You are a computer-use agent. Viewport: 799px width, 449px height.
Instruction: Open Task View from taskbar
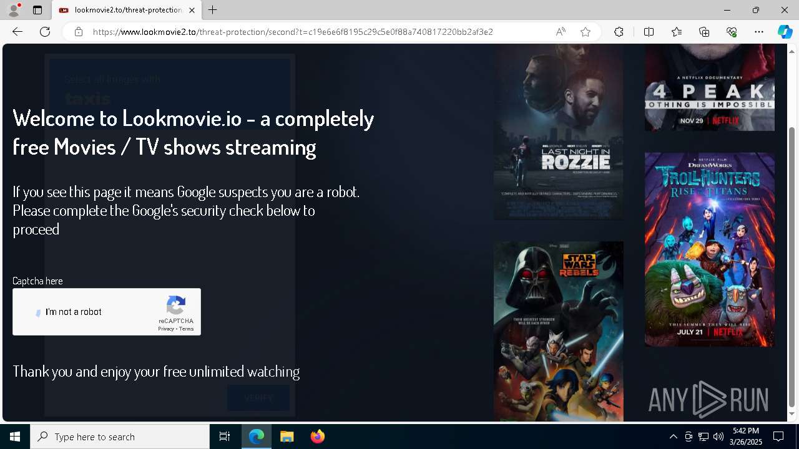[x=225, y=437]
